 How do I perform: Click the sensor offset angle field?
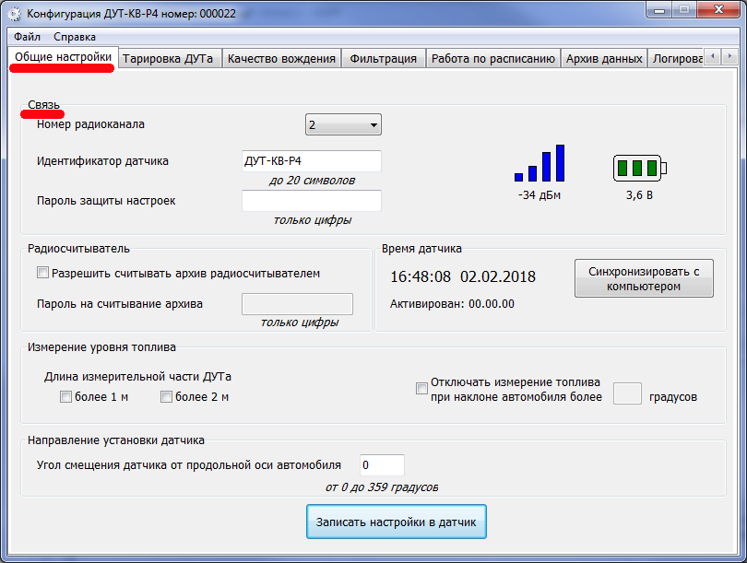(x=382, y=465)
